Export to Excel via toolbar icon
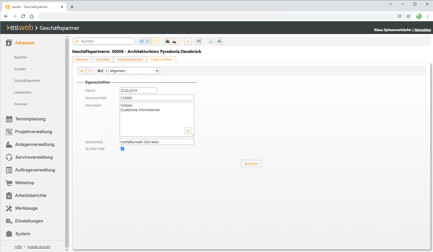The width and height of the screenshot is (433, 252). coord(219,41)
